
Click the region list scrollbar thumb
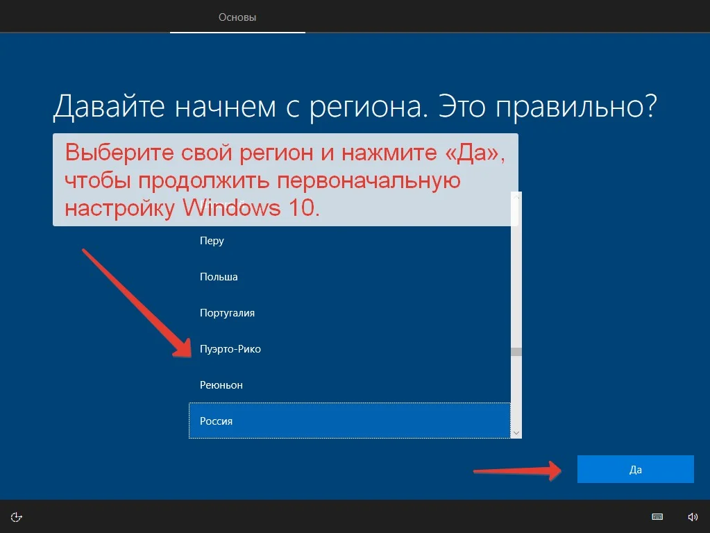[516, 352]
